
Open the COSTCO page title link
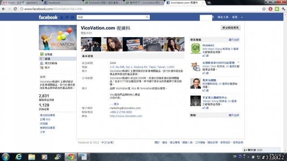pos(218,63)
